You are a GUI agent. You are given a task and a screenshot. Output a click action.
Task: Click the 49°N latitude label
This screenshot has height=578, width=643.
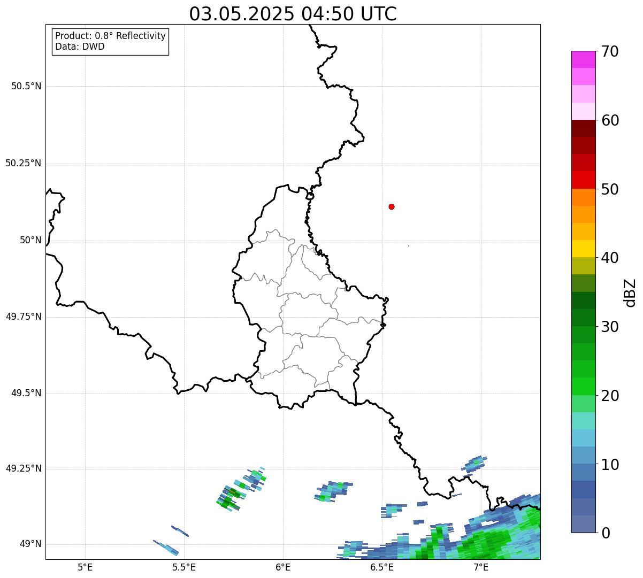tap(30, 544)
